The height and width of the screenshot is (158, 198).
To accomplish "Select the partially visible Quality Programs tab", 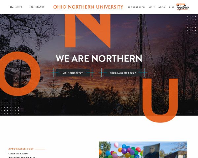I will pos(22,157).
